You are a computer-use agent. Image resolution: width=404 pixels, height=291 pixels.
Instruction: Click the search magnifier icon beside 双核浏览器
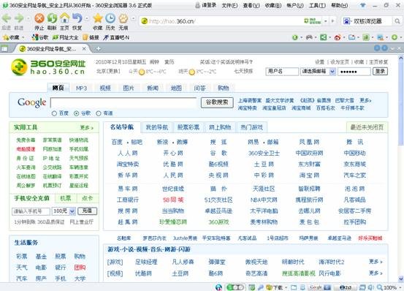pyautogui.click(x=397, y=21)
